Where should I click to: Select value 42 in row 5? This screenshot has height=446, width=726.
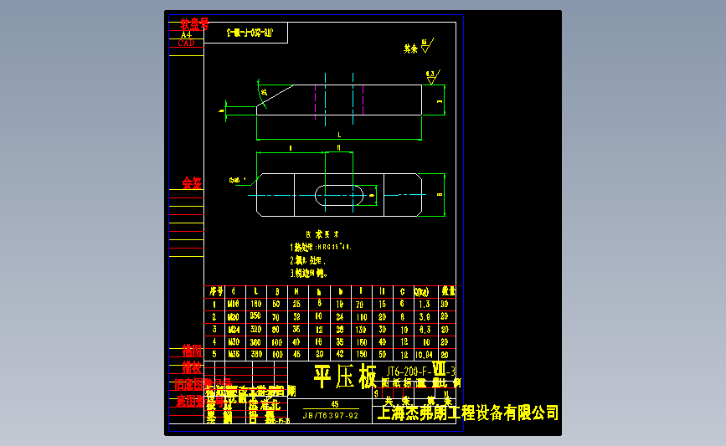340,354
